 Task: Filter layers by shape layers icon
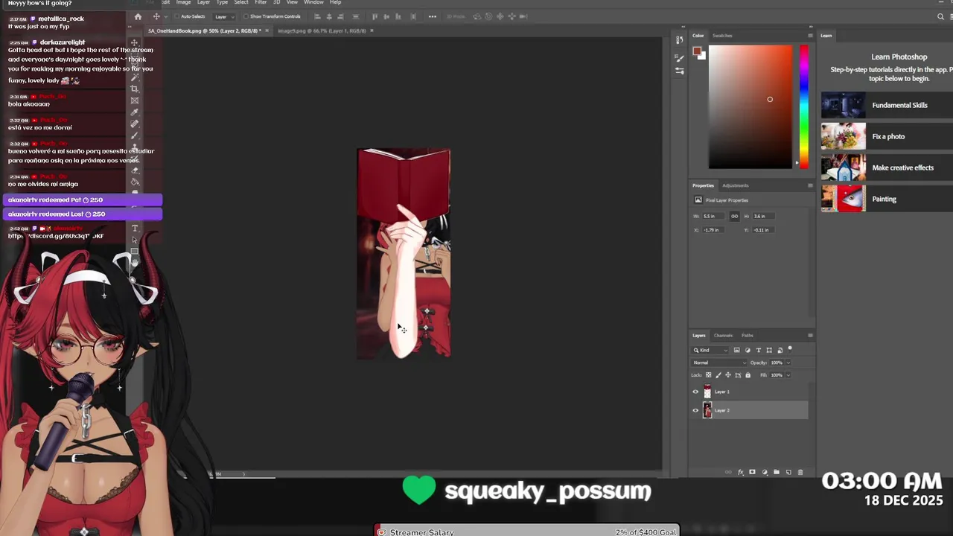coord(769,350)
